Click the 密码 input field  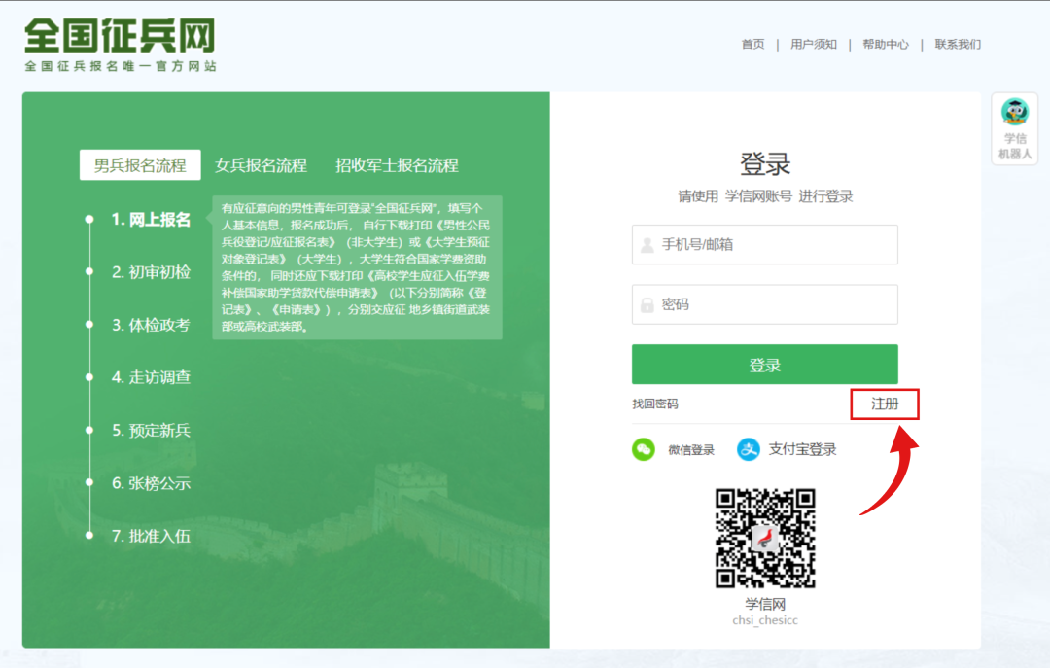pyautogui.click(x=765, y=304)
